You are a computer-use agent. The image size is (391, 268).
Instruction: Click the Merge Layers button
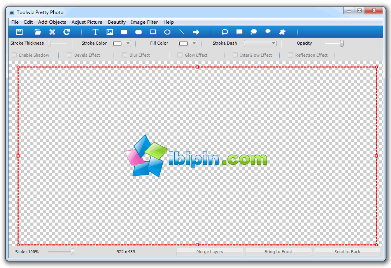tap(210, 252)
